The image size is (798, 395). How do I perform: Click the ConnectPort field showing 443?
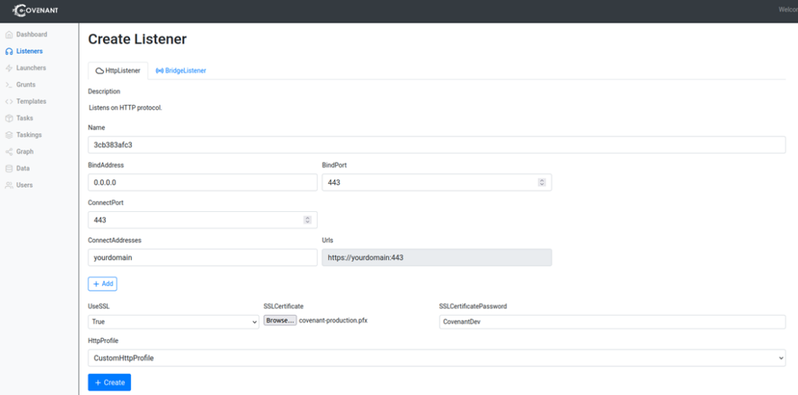[x=203, y=220]
